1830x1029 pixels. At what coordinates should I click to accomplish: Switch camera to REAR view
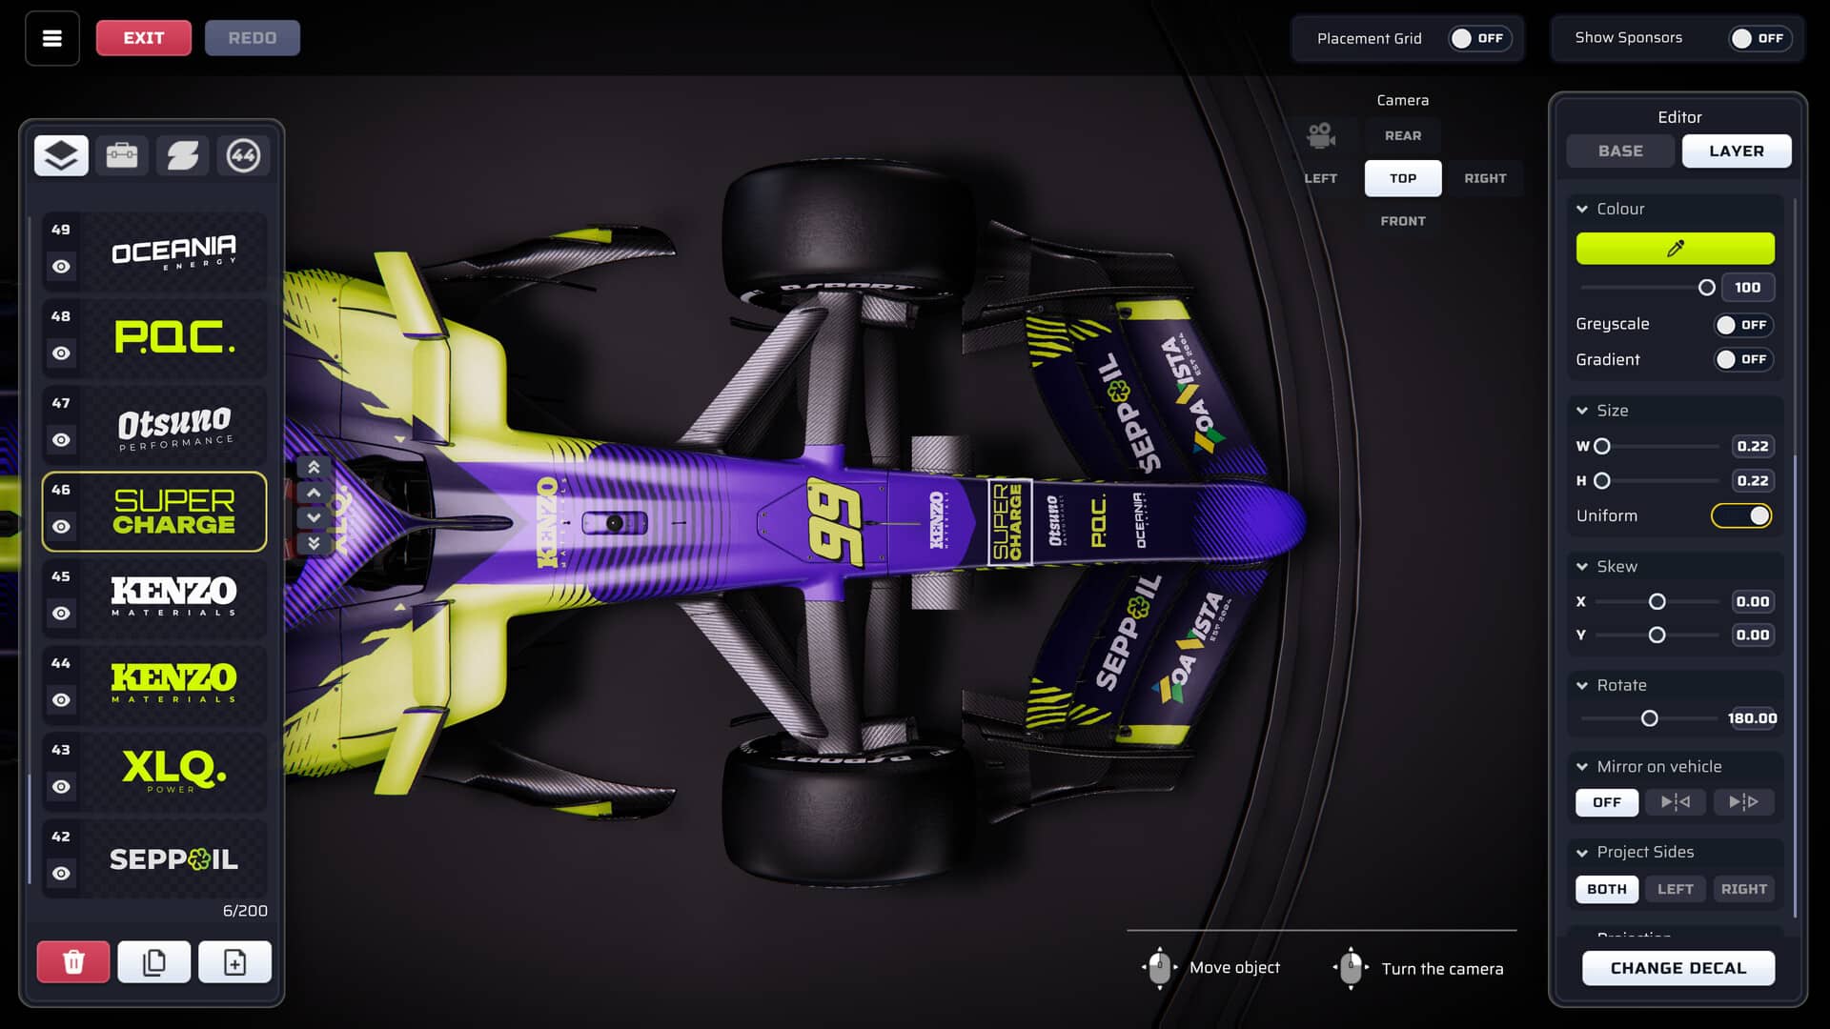pyautogui.click(x=1403, y=136)
